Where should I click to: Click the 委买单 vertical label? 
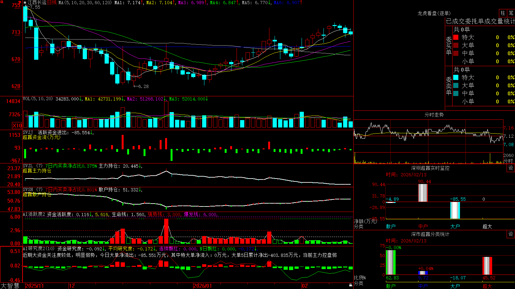(x=449, y=46)
